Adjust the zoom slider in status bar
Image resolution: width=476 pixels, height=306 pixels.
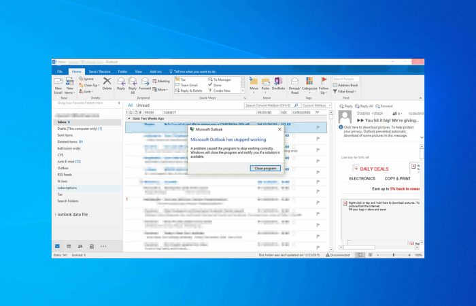(x=394, y=255)
